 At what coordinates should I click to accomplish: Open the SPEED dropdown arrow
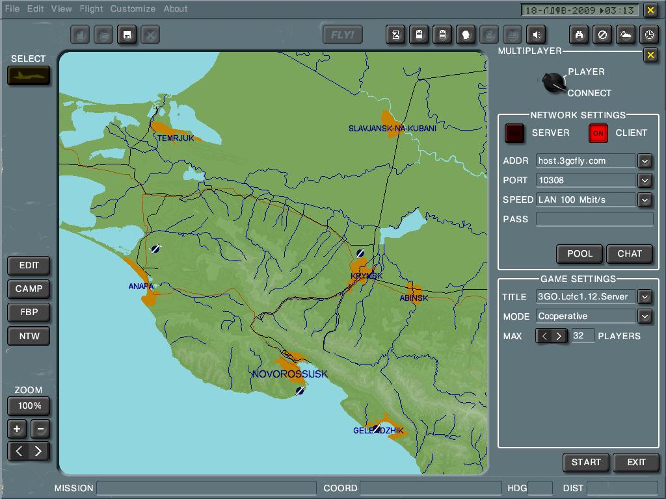click(645, 199)
